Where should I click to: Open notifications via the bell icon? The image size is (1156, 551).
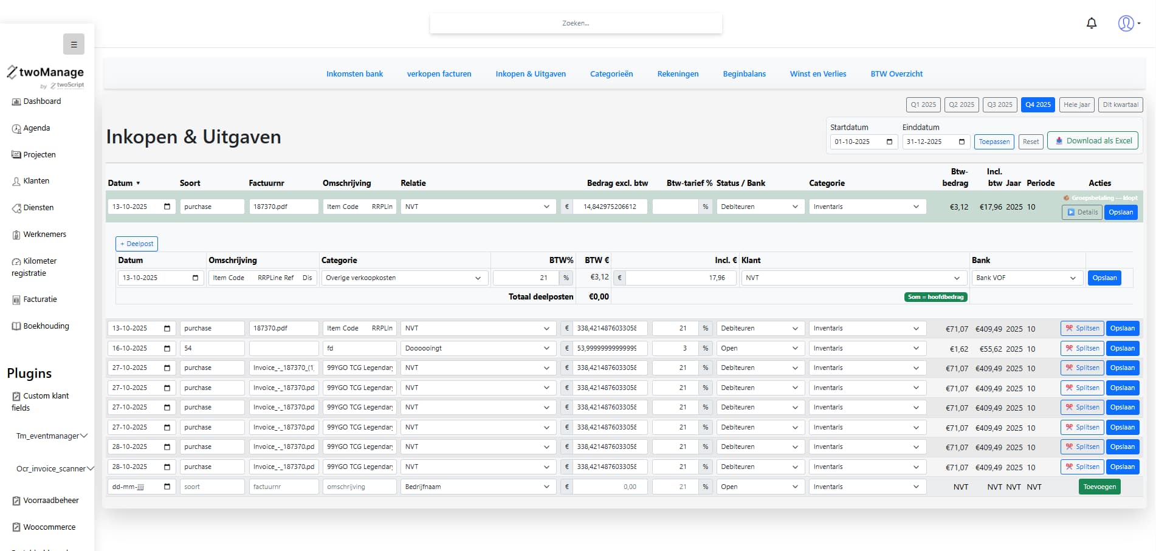pos(1092,23)
